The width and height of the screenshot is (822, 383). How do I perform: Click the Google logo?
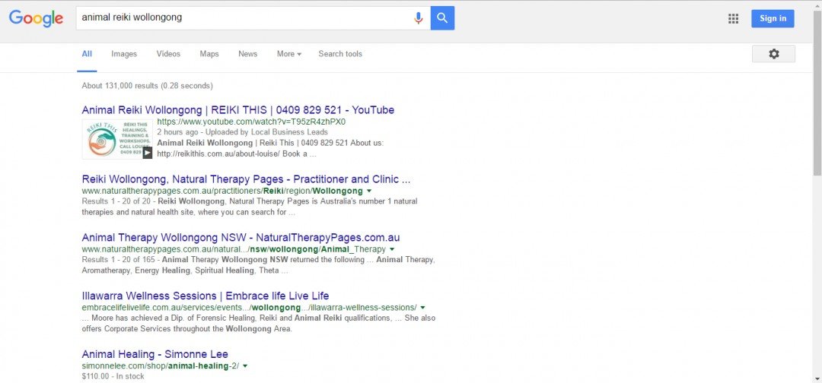click(x=36, y=18)
